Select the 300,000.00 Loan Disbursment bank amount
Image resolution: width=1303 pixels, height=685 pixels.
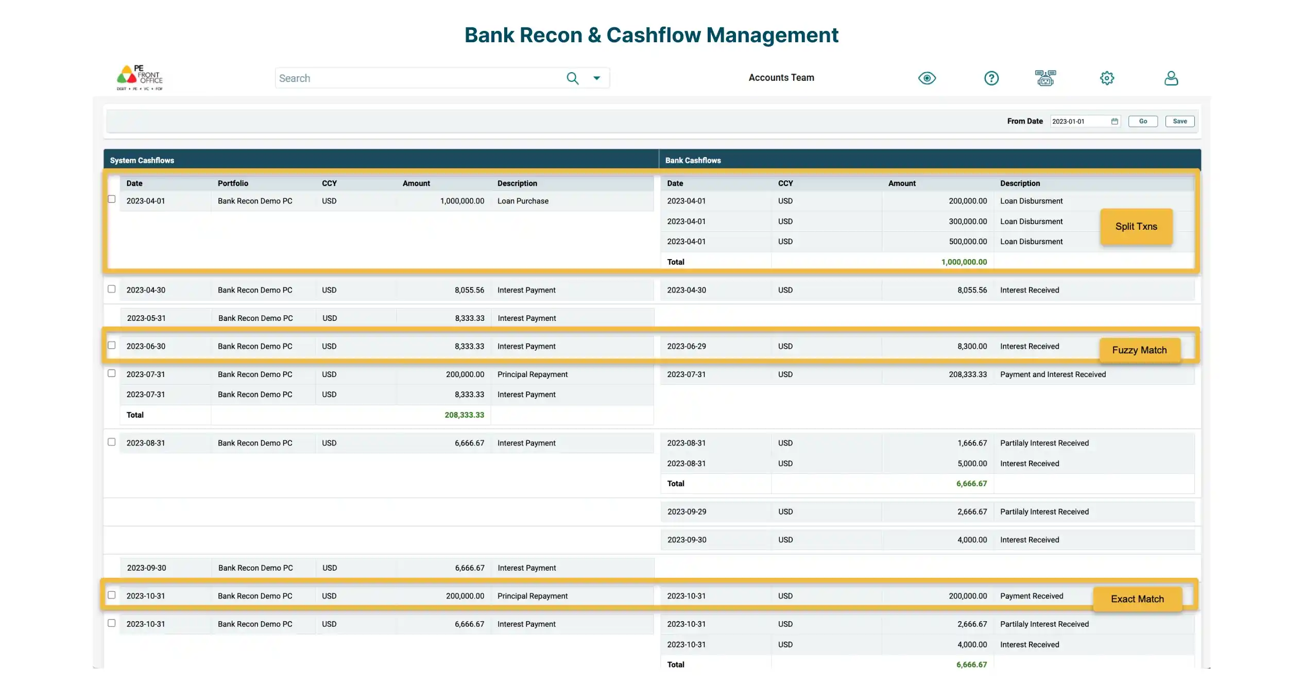[x=968, y=221]
